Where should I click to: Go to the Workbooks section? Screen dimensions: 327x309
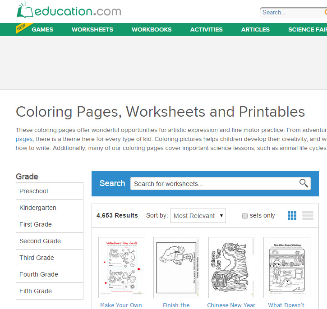coord(152,29)
